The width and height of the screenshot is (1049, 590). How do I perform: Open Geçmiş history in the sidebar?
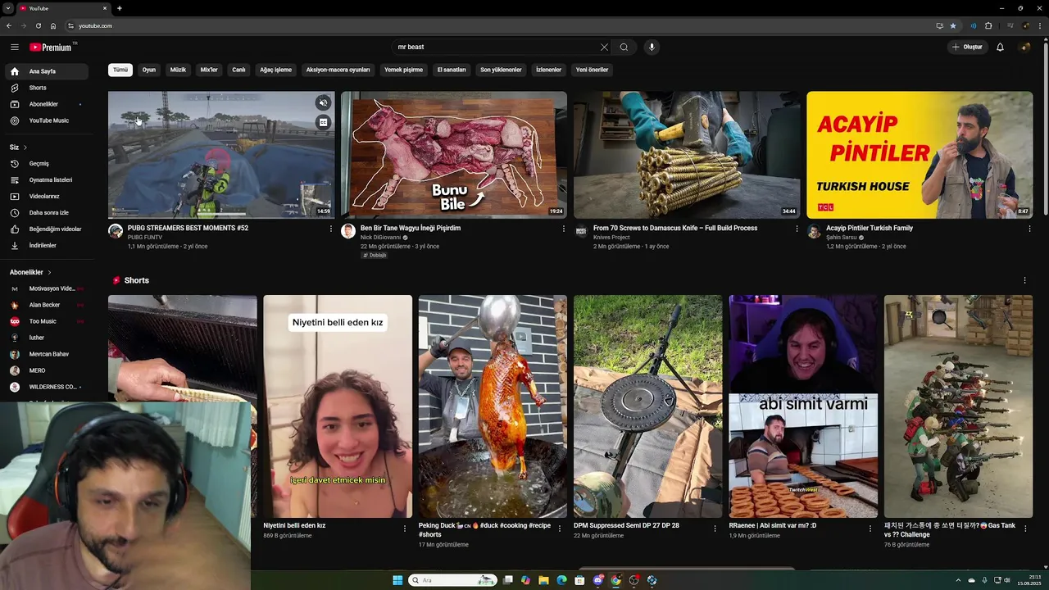tap(47, 163)
